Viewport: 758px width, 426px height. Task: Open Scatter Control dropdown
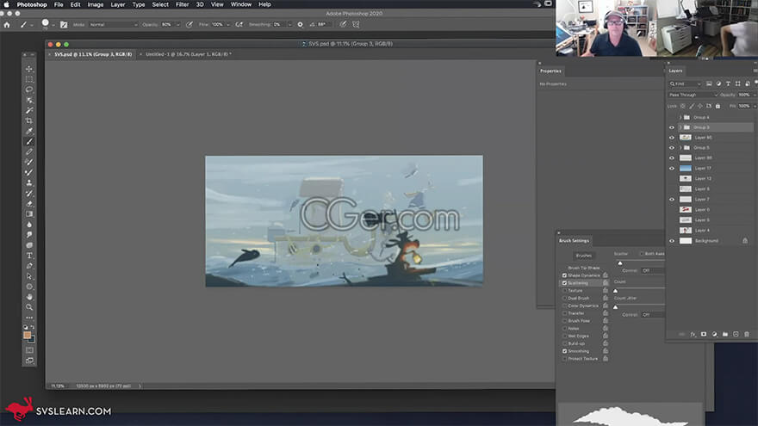[652, 270]
